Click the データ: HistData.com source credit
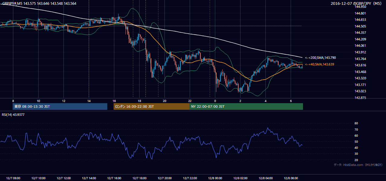The width and height of the screenshot is (386, 181). pyautogui.click(x=358, y=165)
